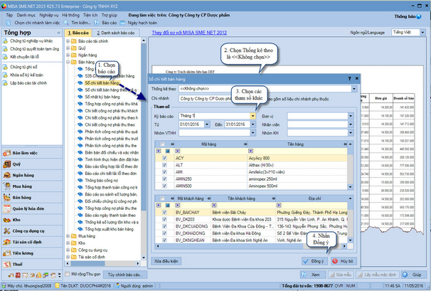This screenshot has height=291, width=431.
Task: Toggle checkbox for customer BV_DK203
Action: click(164, 219)
